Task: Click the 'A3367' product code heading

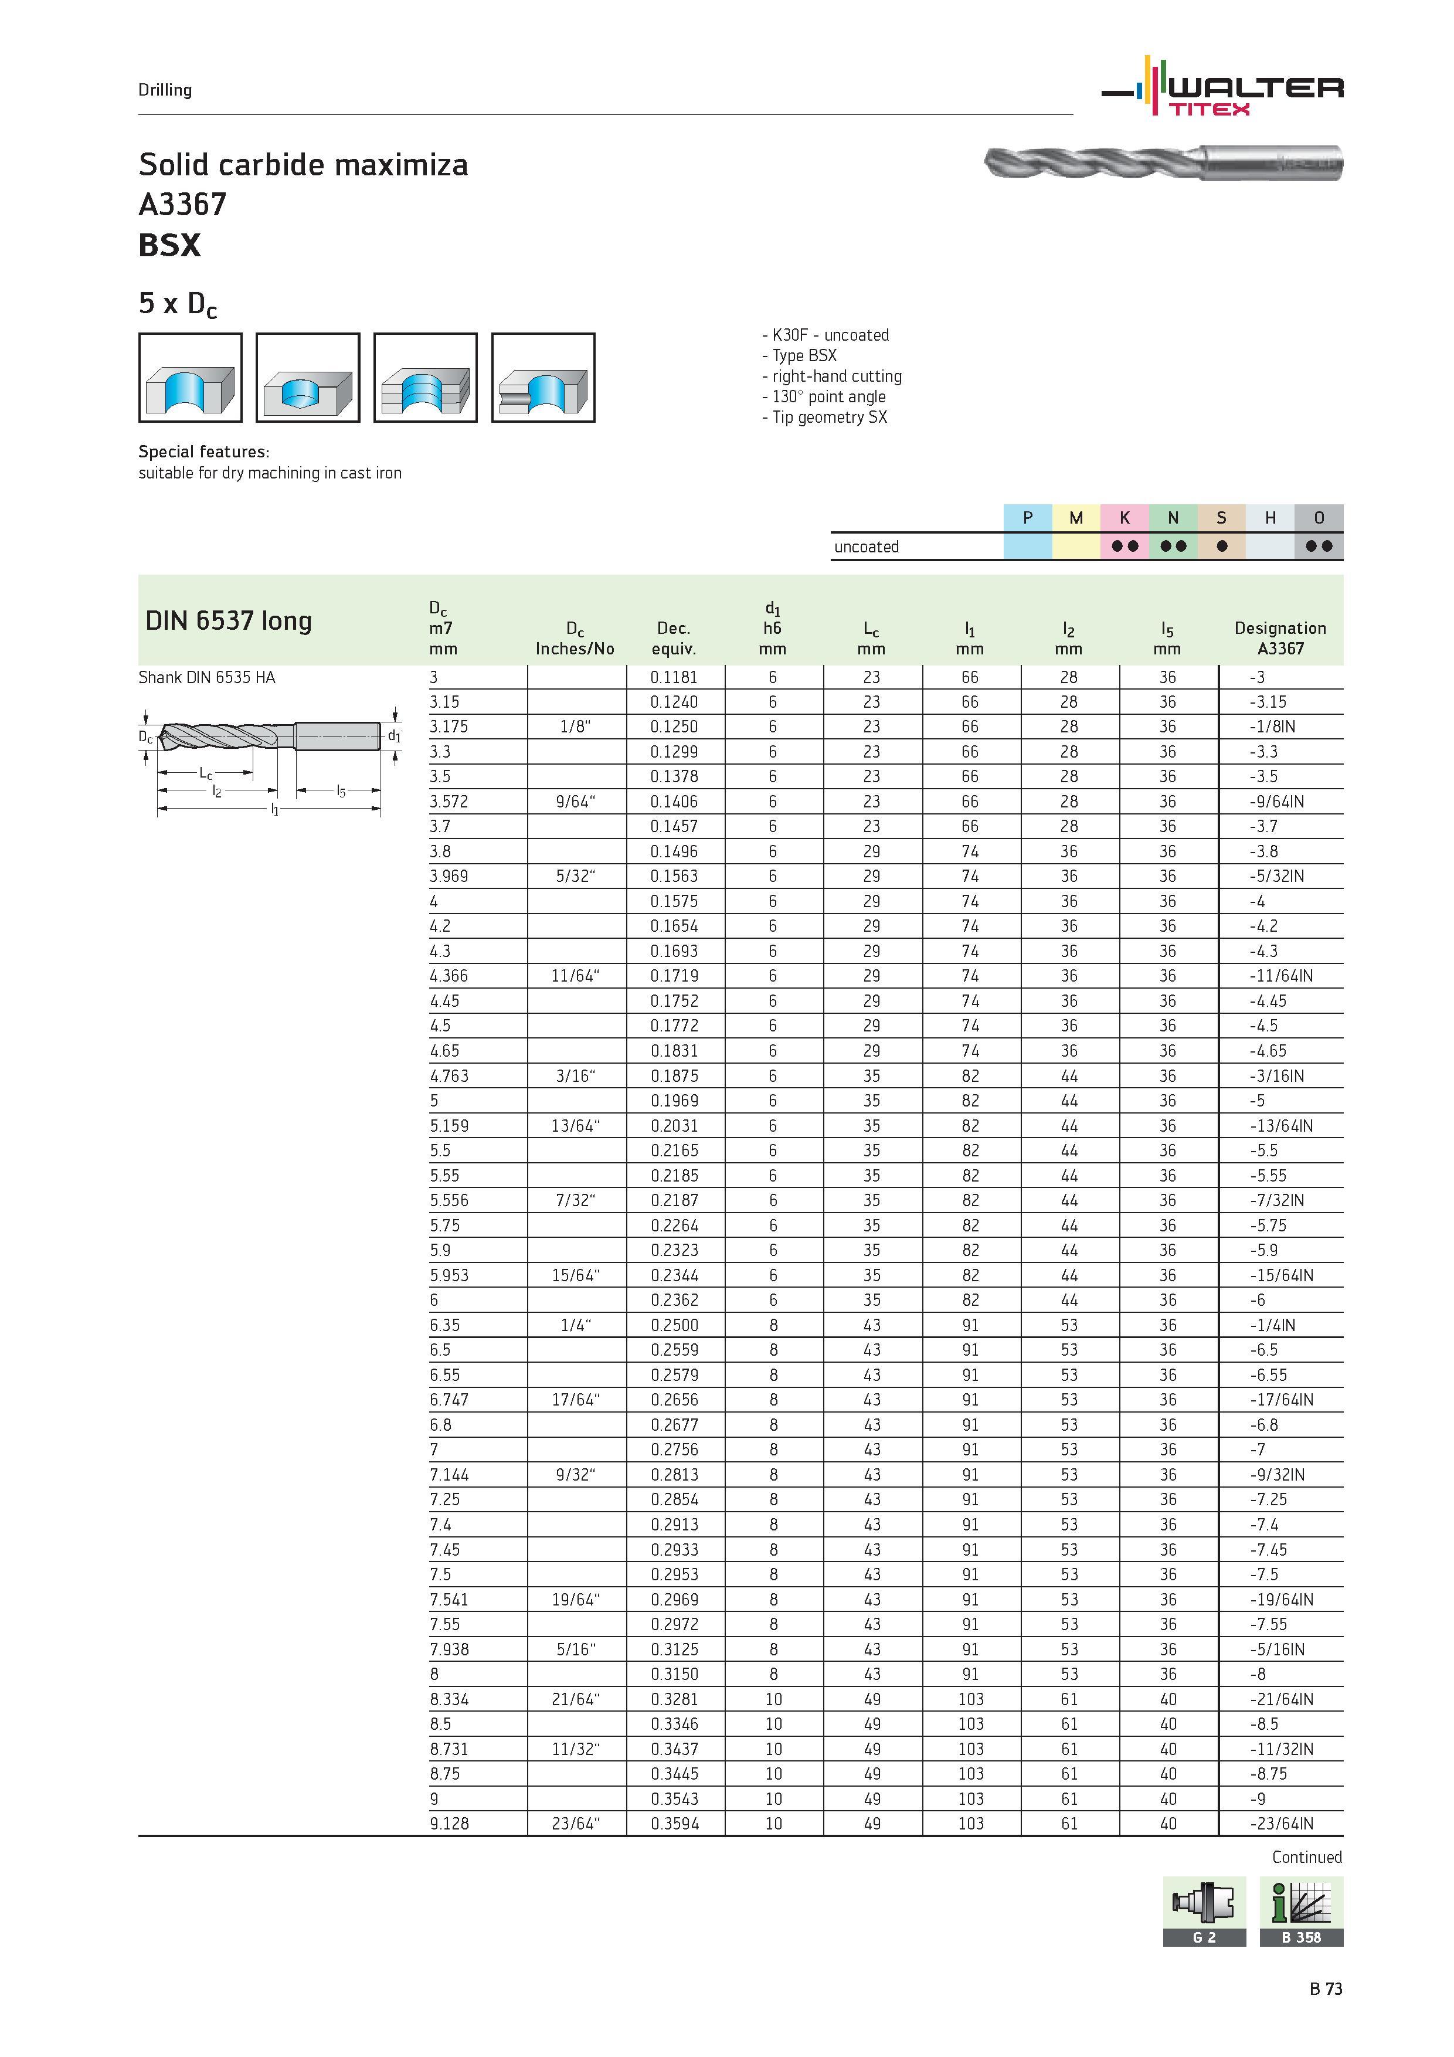Action: (183, 204)
